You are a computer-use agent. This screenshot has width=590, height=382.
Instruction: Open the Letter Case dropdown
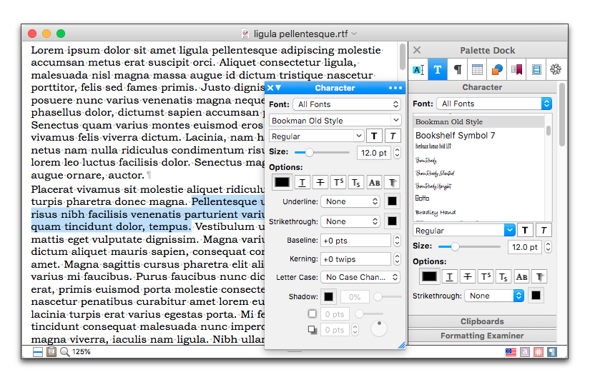(360, 277)
